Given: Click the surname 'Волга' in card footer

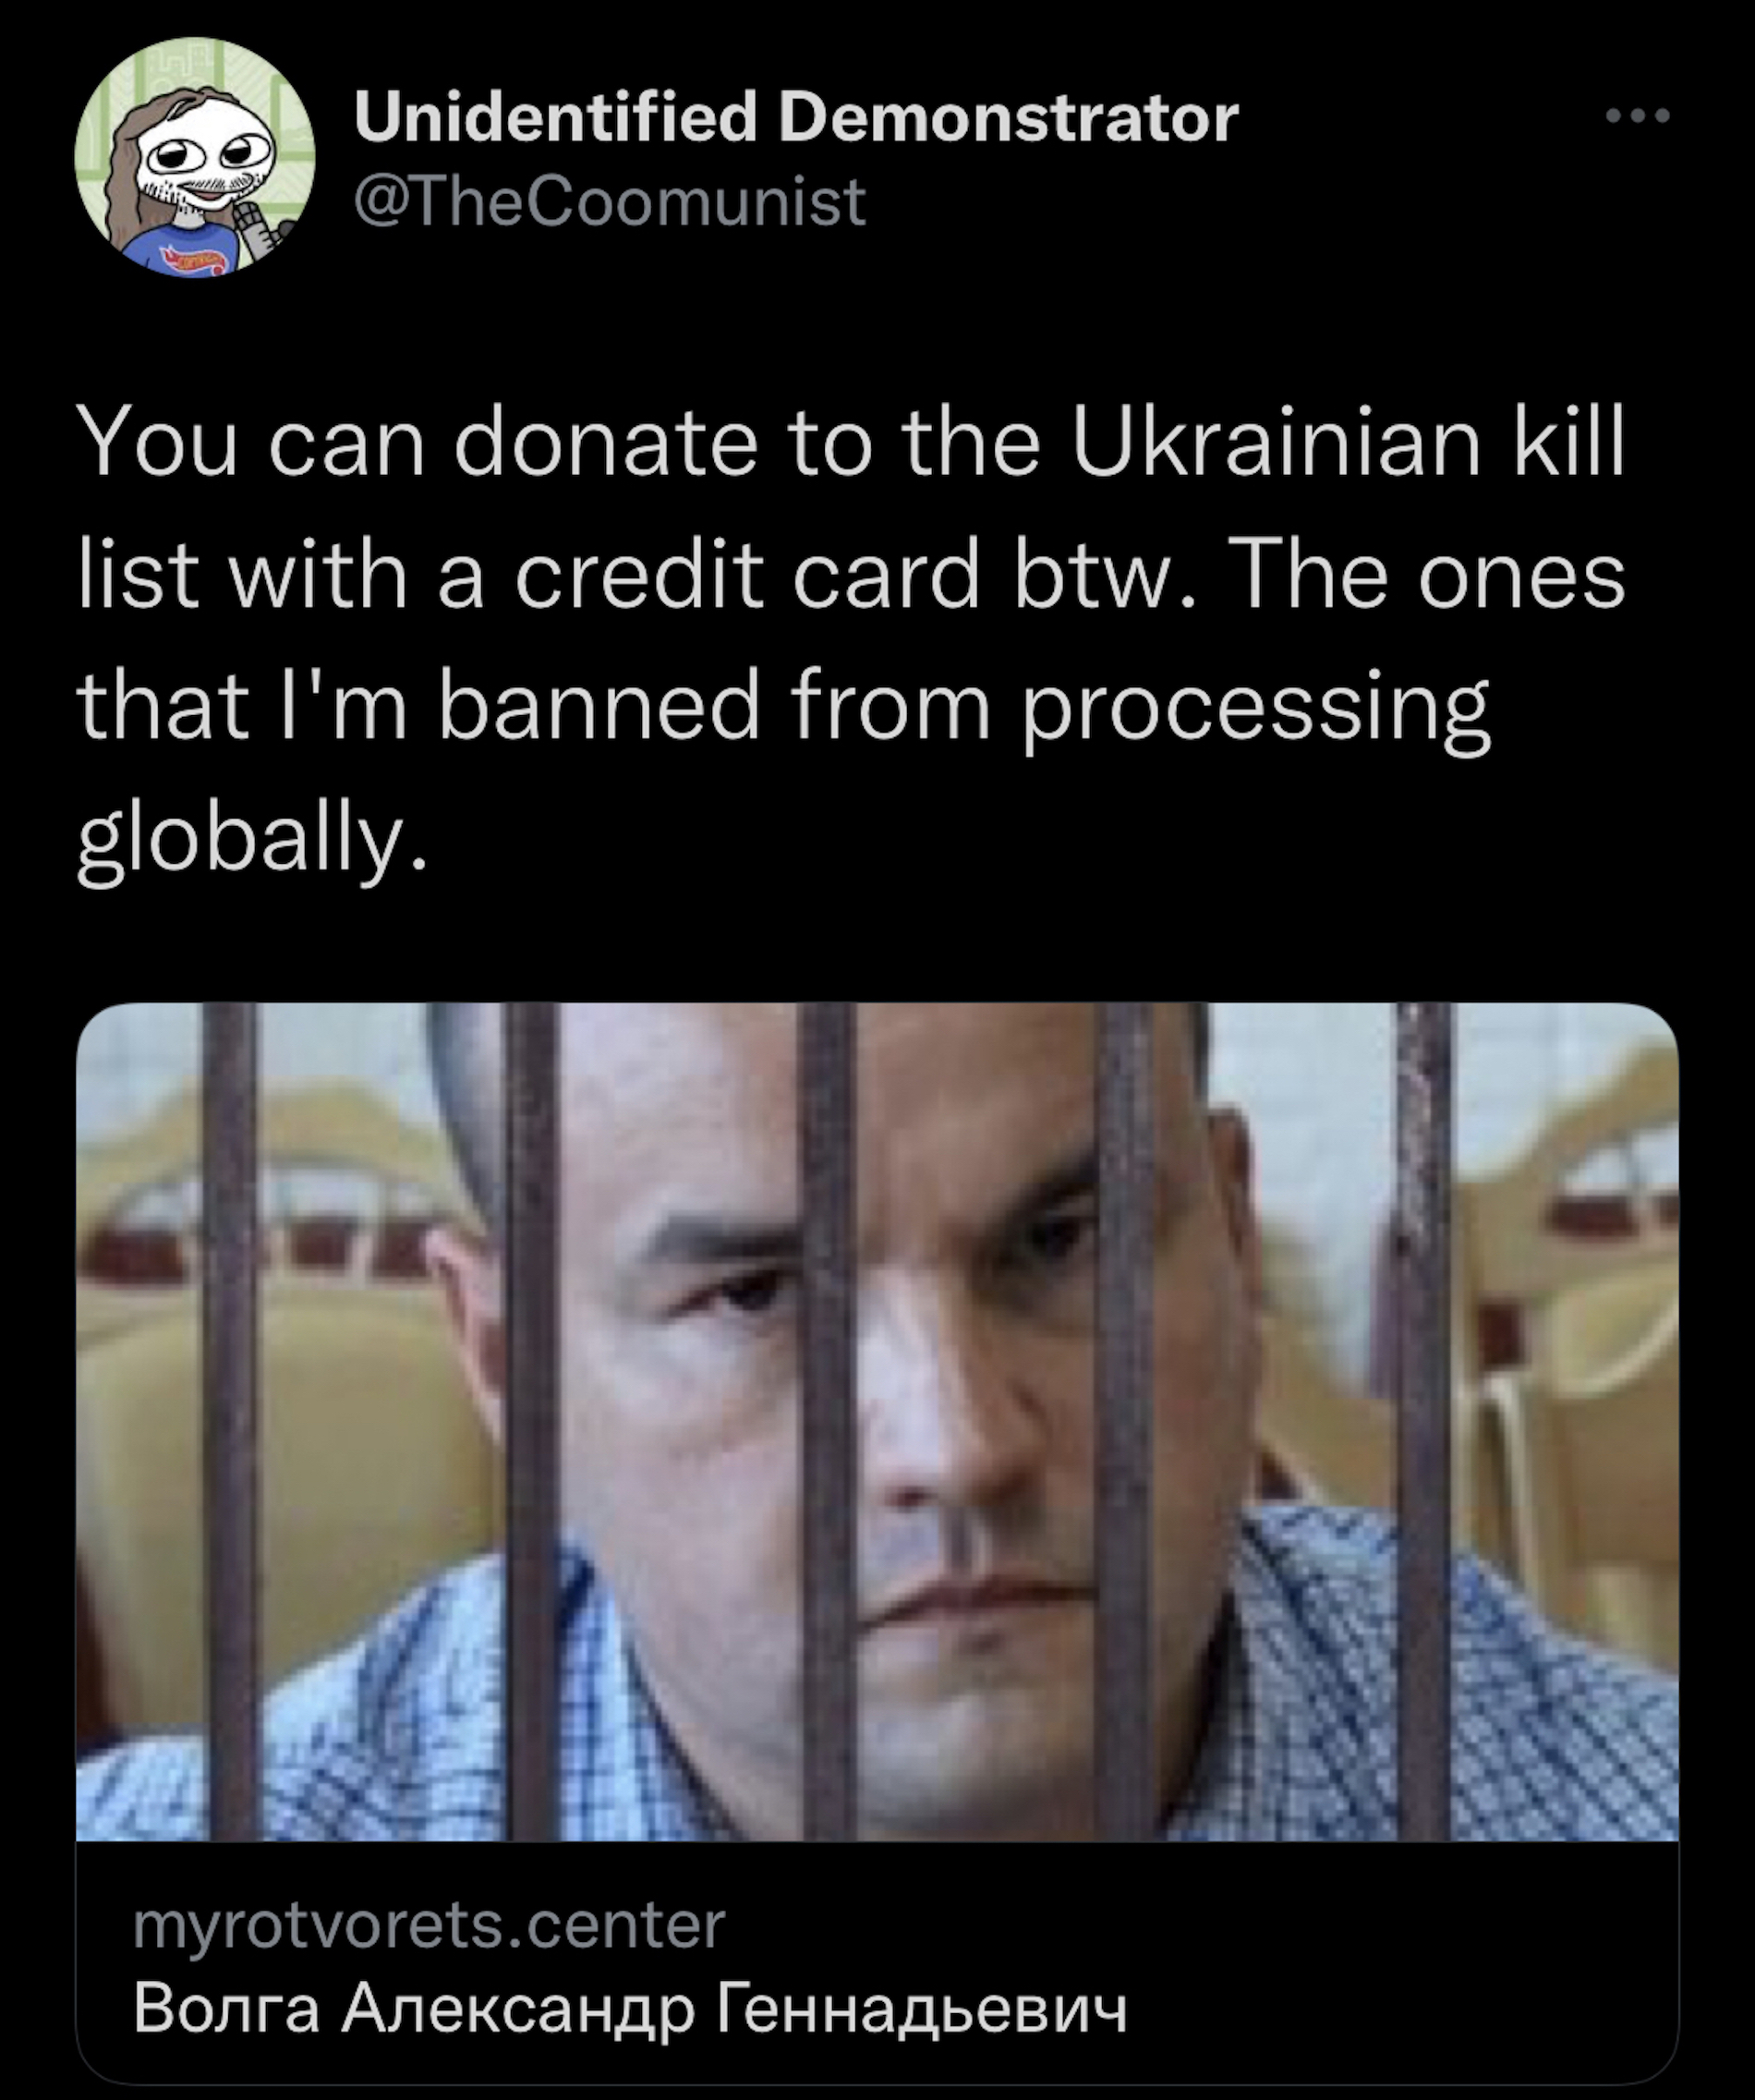Looking at the screenshot, I should (x=226, y=2008).
